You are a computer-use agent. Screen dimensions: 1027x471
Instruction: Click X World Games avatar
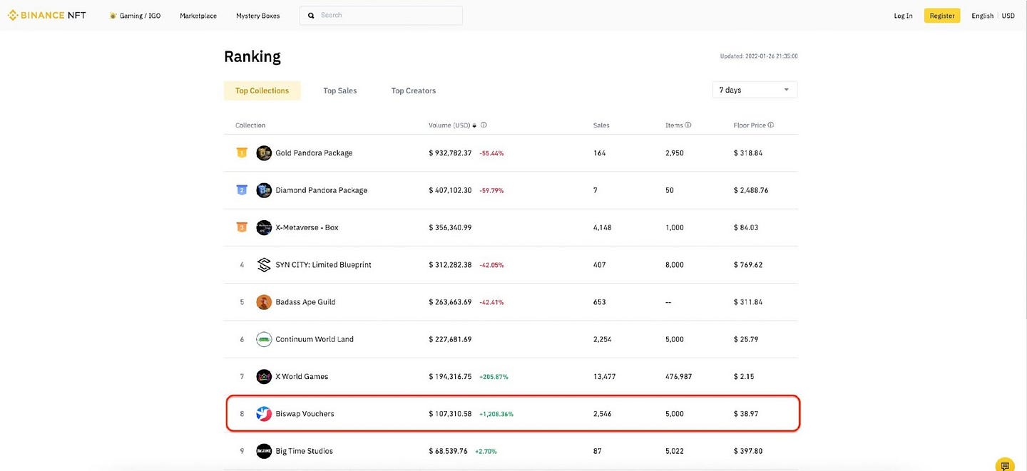(264, 376)
